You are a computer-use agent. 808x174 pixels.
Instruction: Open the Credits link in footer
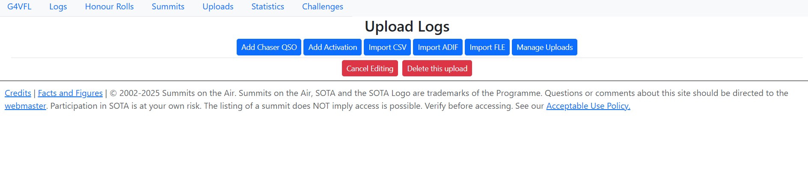pos(18,93)
